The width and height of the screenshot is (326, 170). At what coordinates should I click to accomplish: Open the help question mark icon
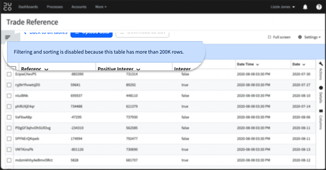point(319,7)
